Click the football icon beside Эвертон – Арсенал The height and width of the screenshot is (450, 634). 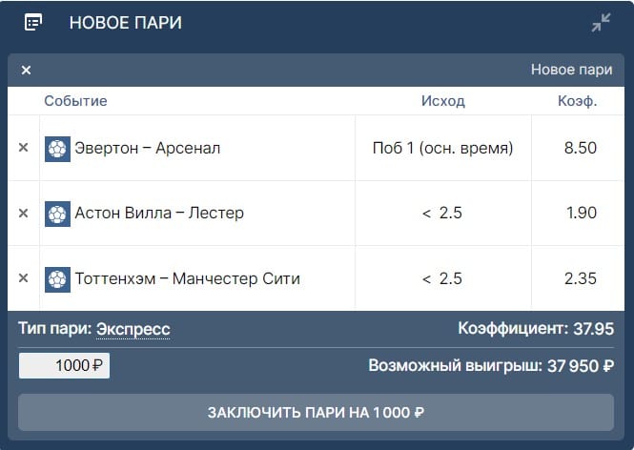tap(57, 148)
